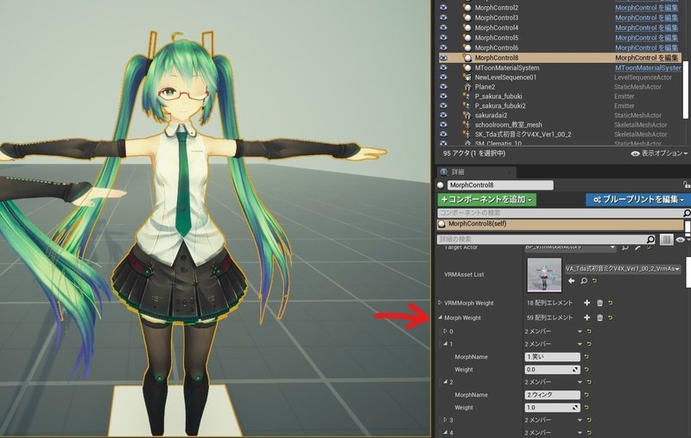Add element to Morph Weight array
Image resolution: width=691 pixels, height=438 pixels.
point(587,317)
